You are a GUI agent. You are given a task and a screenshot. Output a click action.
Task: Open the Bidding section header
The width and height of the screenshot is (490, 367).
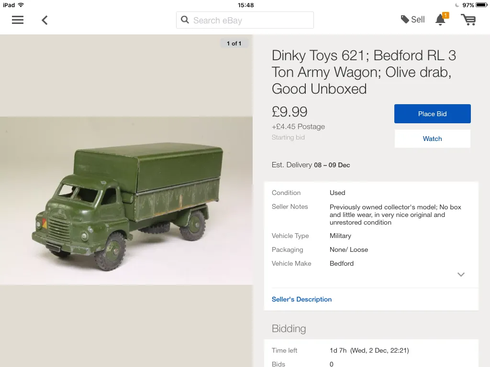289,328
